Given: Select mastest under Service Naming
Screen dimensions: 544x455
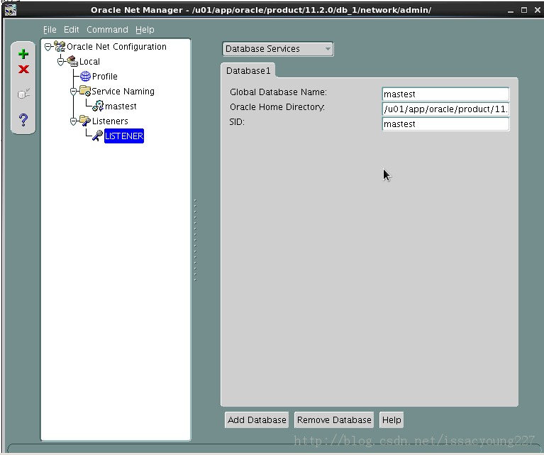Looking at the screenshot, I should pyautogui.click(x=121, y=106).
